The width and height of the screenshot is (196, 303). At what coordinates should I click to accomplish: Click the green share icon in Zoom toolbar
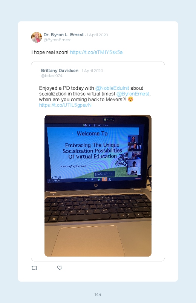click(x=99, y=179)
